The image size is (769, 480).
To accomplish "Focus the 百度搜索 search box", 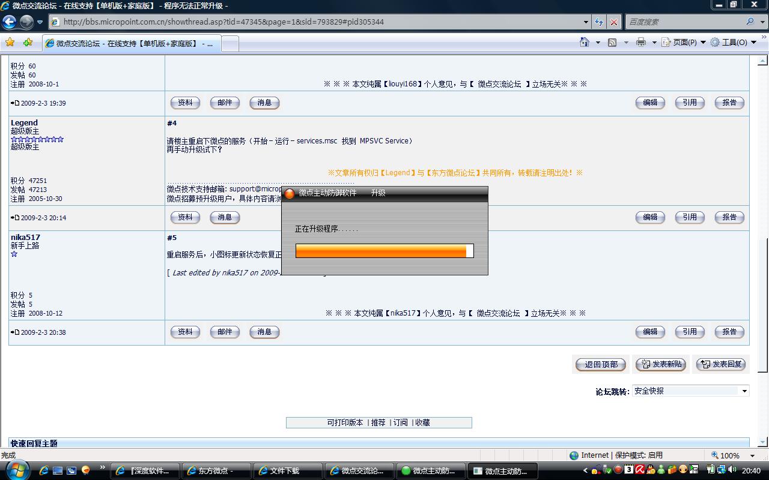I will click(x=685, y=22).
